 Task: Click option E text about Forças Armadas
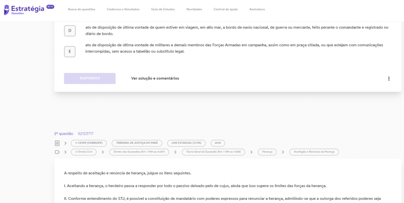[x=234, y=48]
